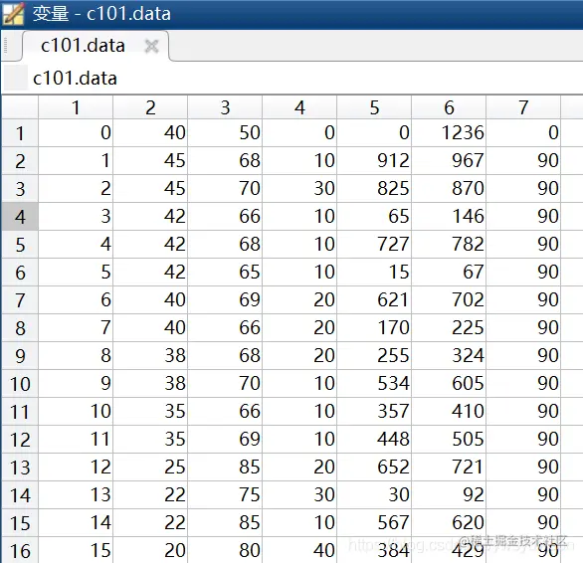Click cell with value 721
The image size is (583, 563).
coord(449,468)
